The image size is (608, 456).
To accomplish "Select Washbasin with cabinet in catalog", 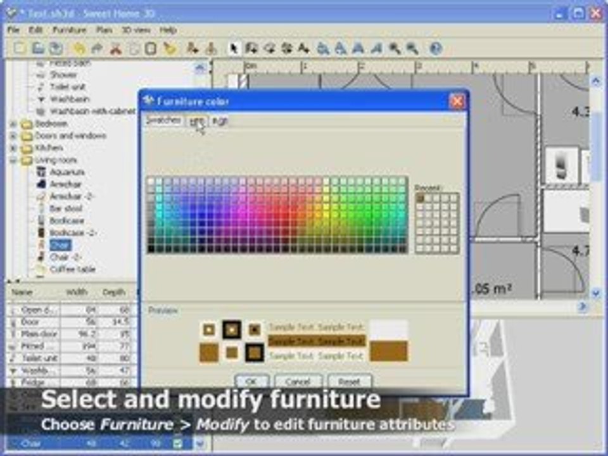I will tap(92, 111).
